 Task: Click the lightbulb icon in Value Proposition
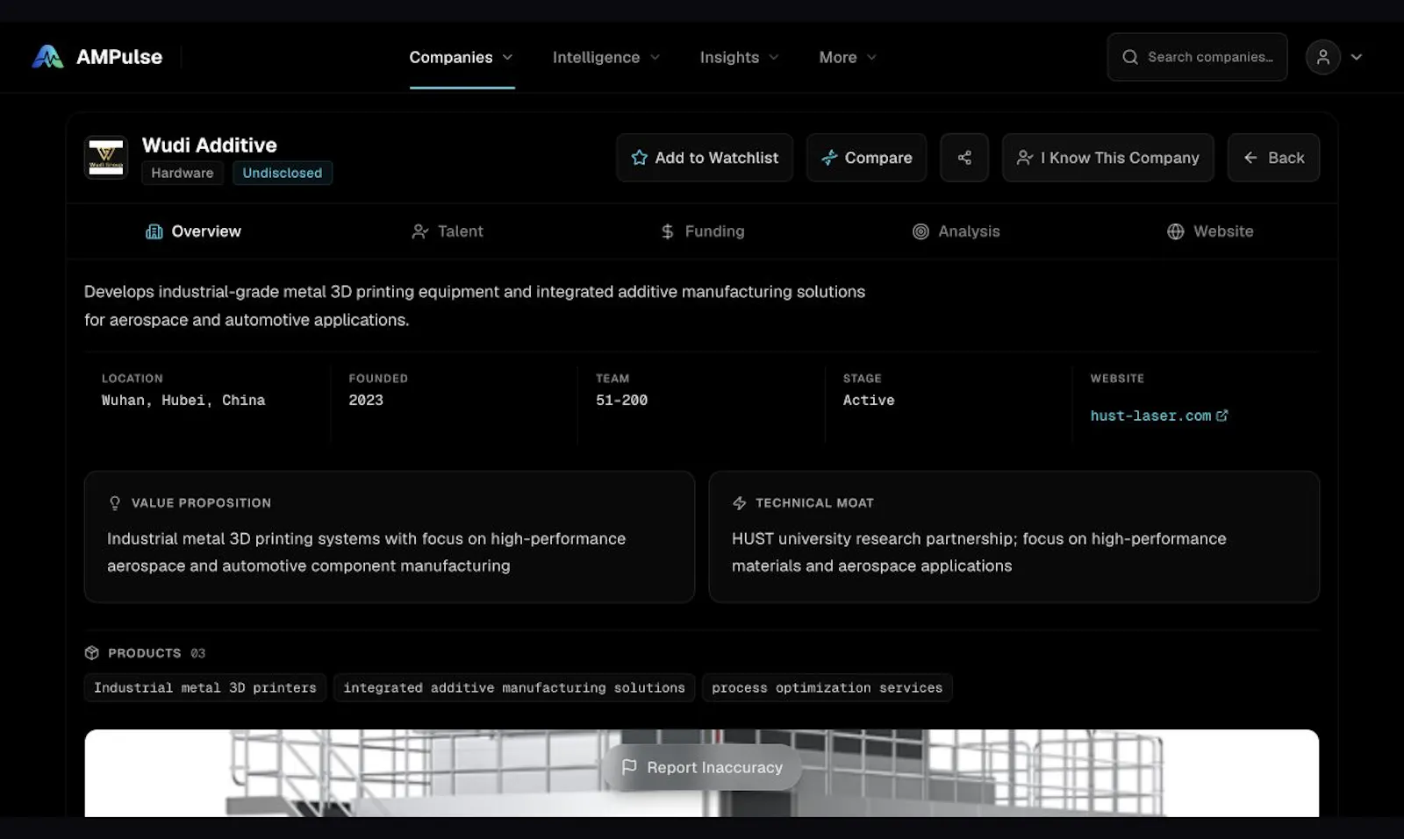pos(115,503)
